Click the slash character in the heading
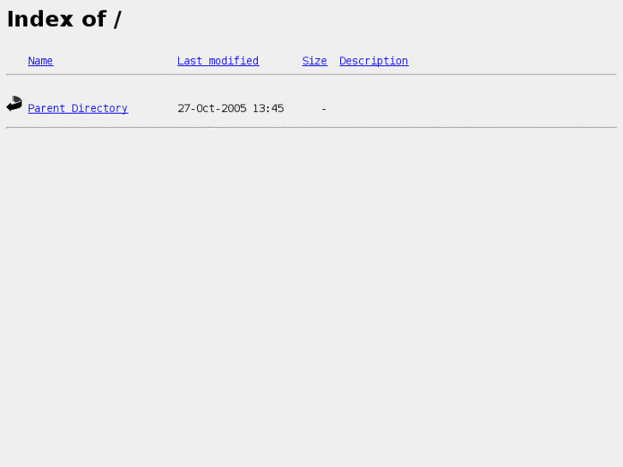 pos(117,20)
